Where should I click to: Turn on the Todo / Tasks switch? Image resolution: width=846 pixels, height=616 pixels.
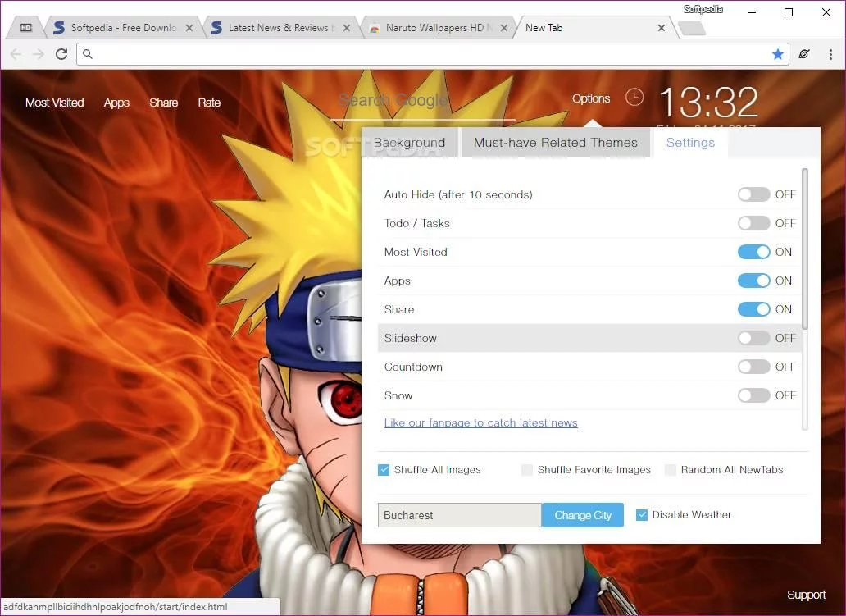(x=753, y=223)
